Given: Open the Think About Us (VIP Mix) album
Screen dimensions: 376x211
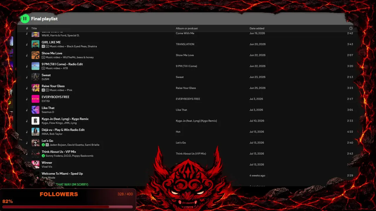Looking at the screenshot, I should coord(191,154).
